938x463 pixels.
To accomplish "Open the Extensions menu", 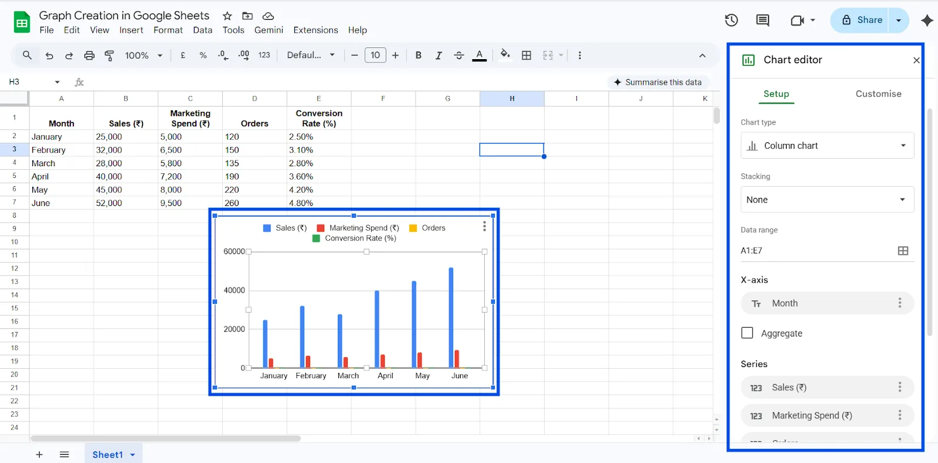I will point(315,30).
